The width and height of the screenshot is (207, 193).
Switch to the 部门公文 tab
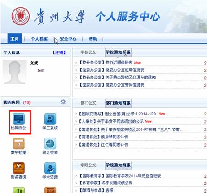[88, 103]
